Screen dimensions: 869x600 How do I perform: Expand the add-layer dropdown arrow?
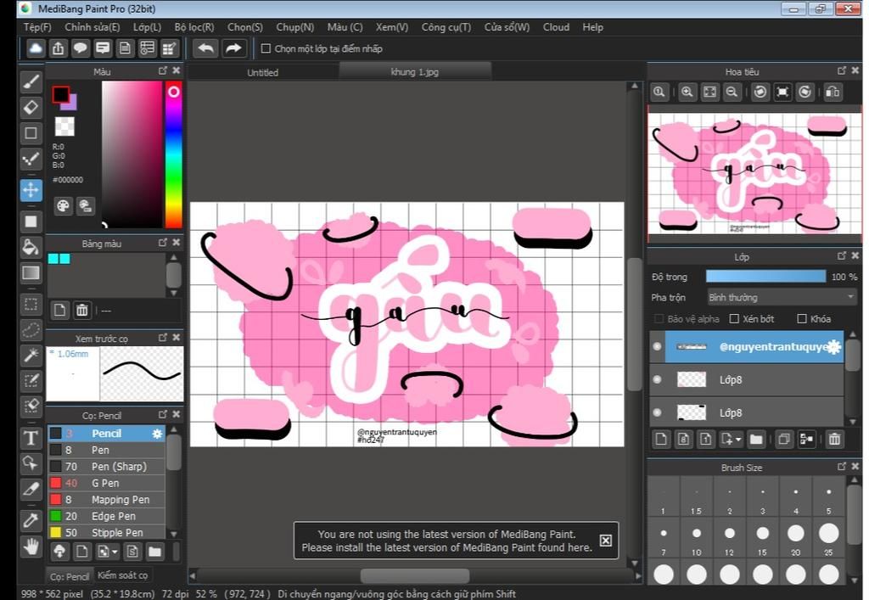tap(739, 440)
